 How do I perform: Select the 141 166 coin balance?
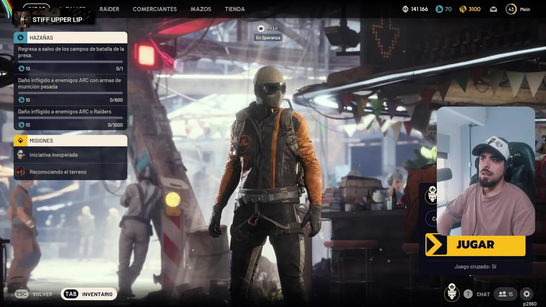415,9
